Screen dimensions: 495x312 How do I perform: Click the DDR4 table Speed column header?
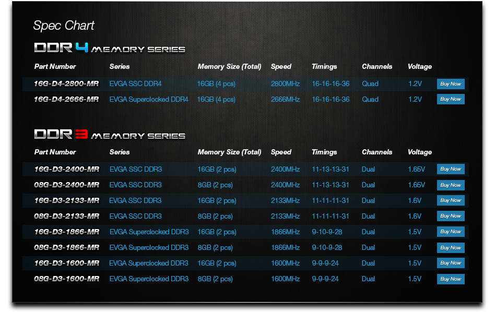(x=281, y=67)
